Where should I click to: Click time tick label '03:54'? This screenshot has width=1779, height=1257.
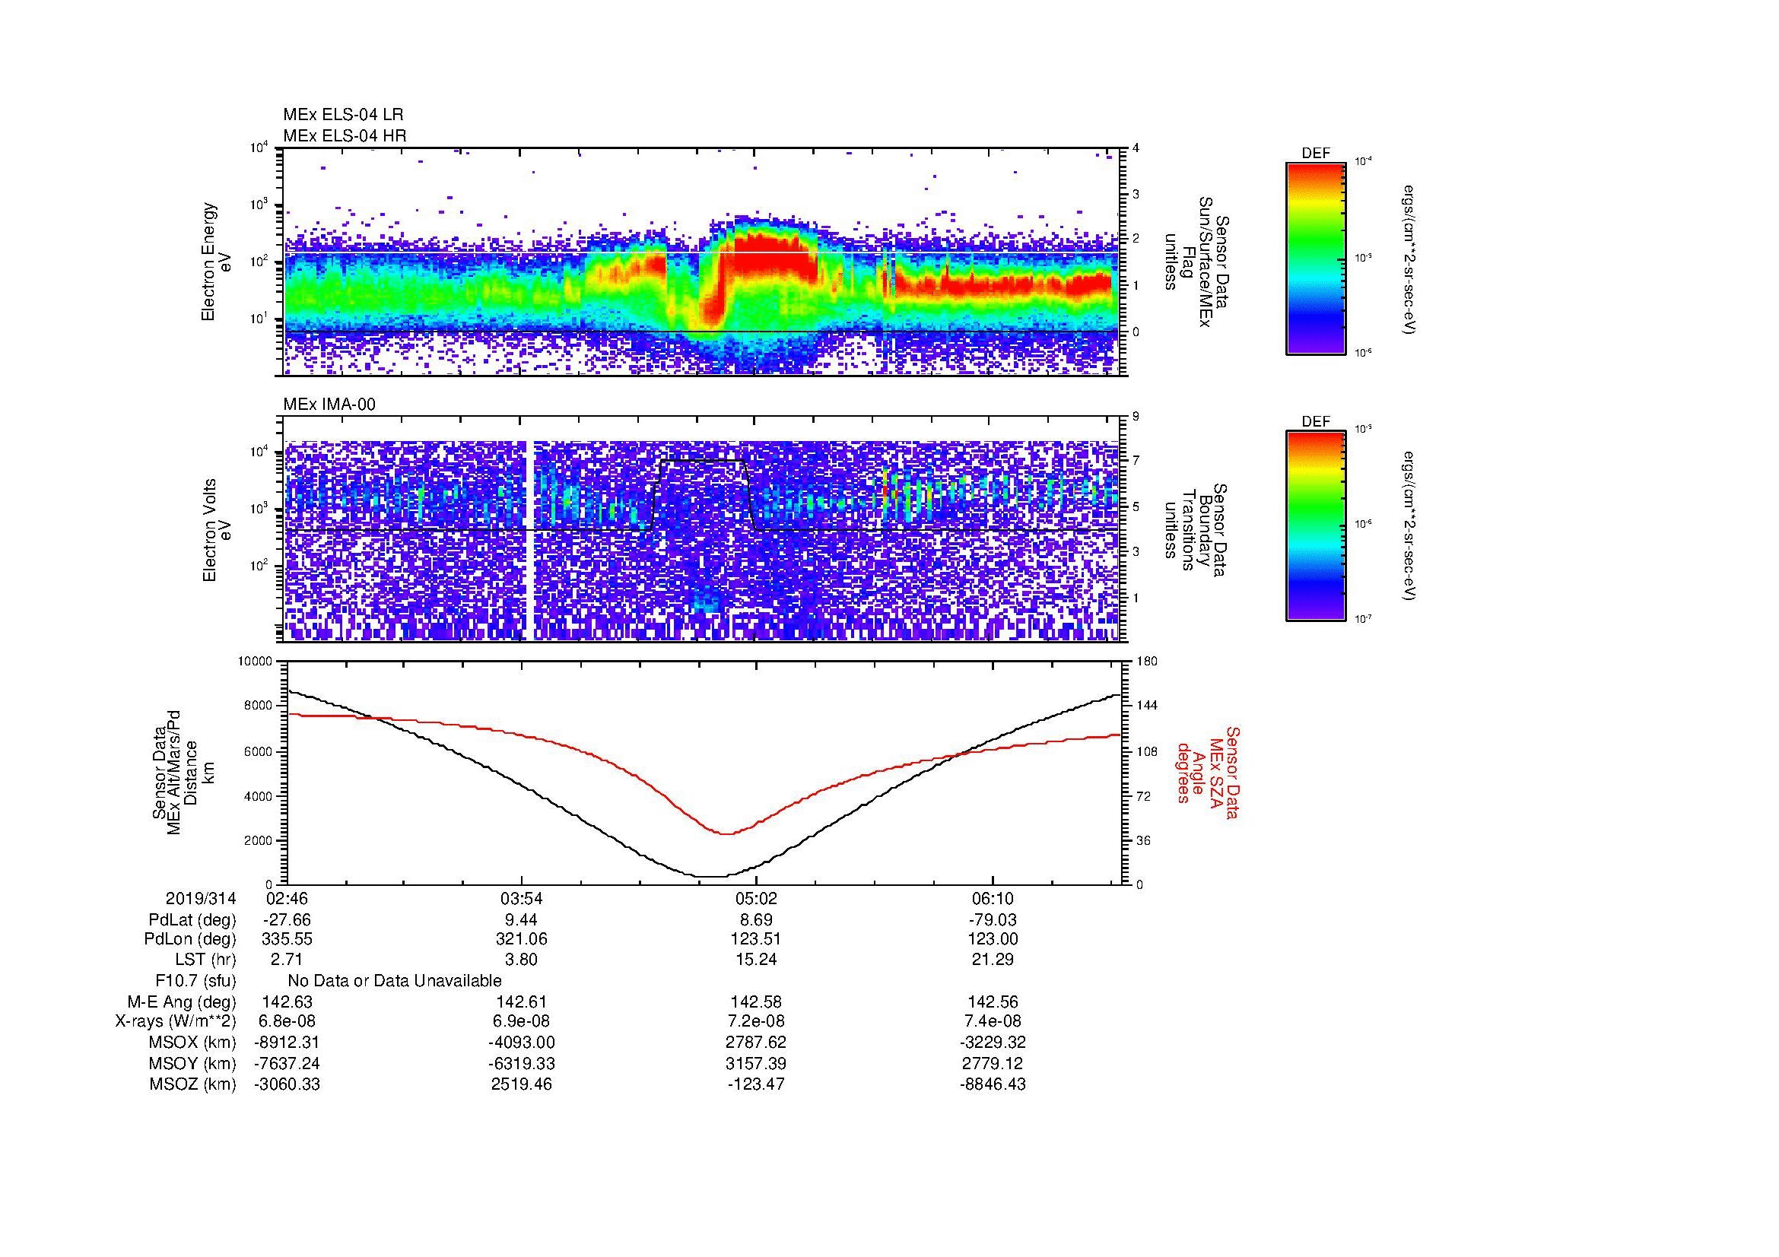[x=522, y=898]
